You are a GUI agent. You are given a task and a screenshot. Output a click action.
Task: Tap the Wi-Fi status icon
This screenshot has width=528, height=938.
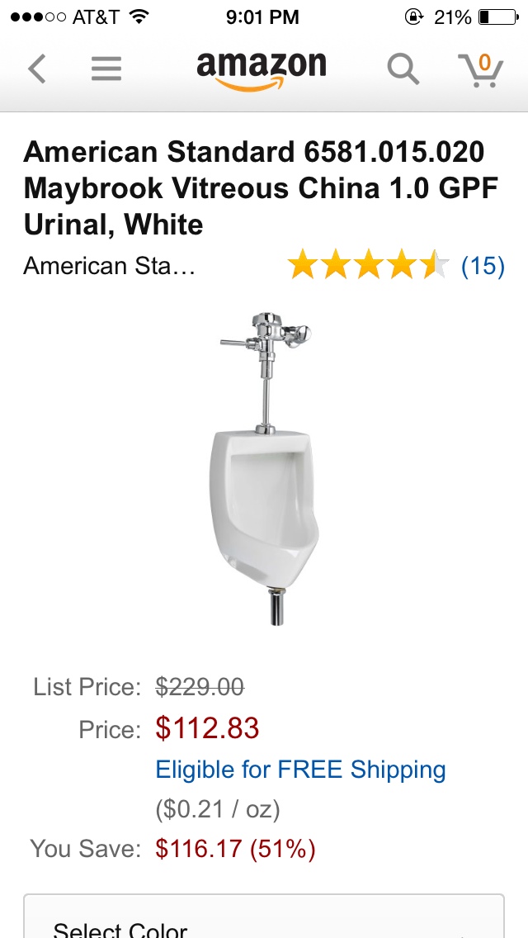coord(139,17)
